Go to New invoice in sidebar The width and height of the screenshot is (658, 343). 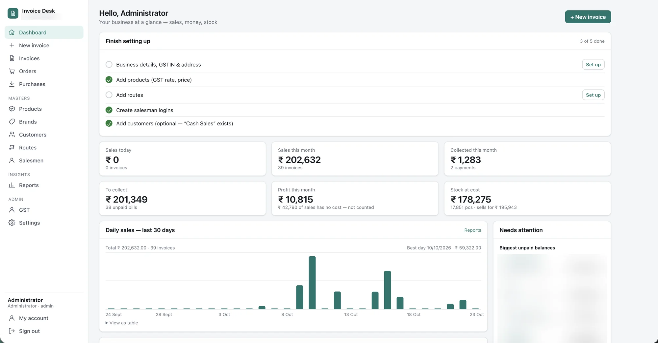point(44,45)
